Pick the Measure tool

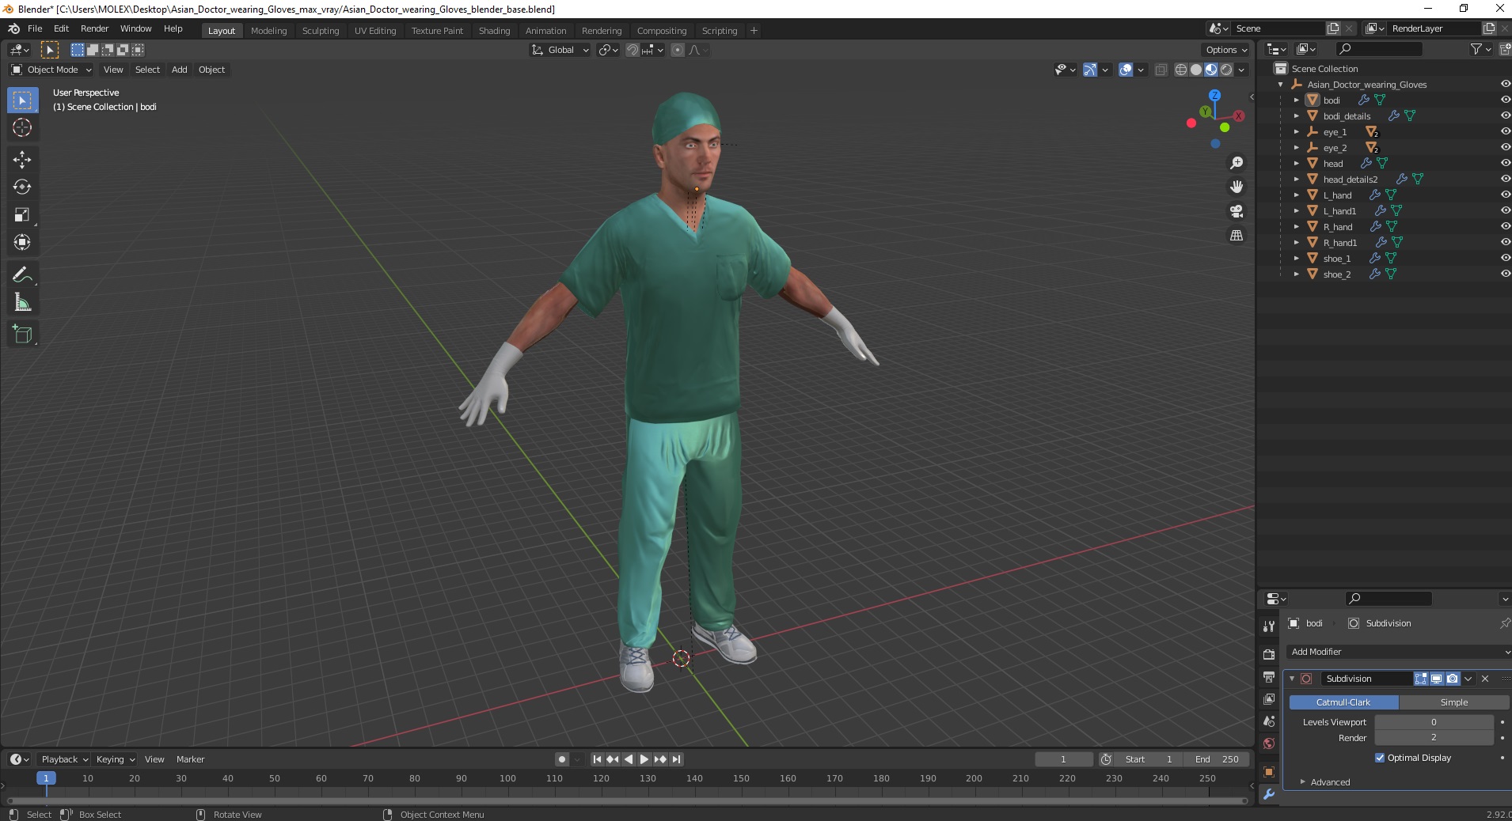tap(22, 303)
